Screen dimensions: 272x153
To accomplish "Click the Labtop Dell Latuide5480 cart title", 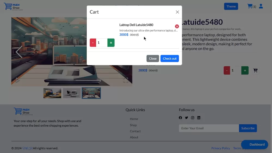I will (136, 25).
